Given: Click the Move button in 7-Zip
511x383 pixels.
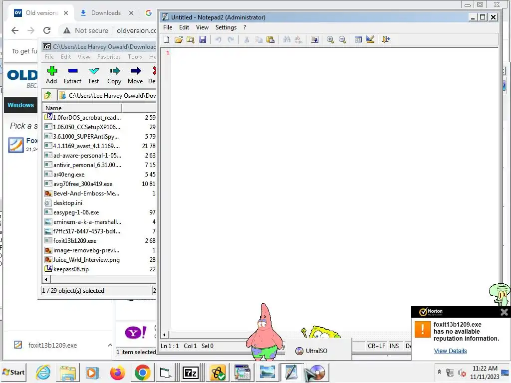Looking at the screenshot, I should pos(135,75).
